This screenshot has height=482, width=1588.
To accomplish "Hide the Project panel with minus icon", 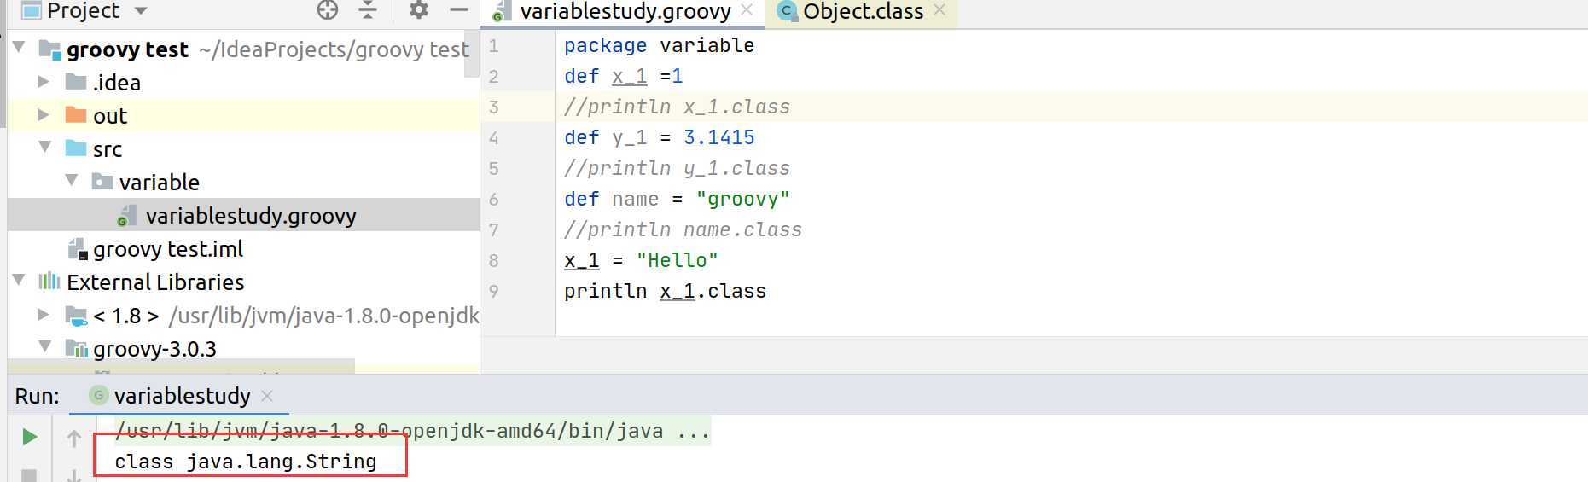I will 459,10.
